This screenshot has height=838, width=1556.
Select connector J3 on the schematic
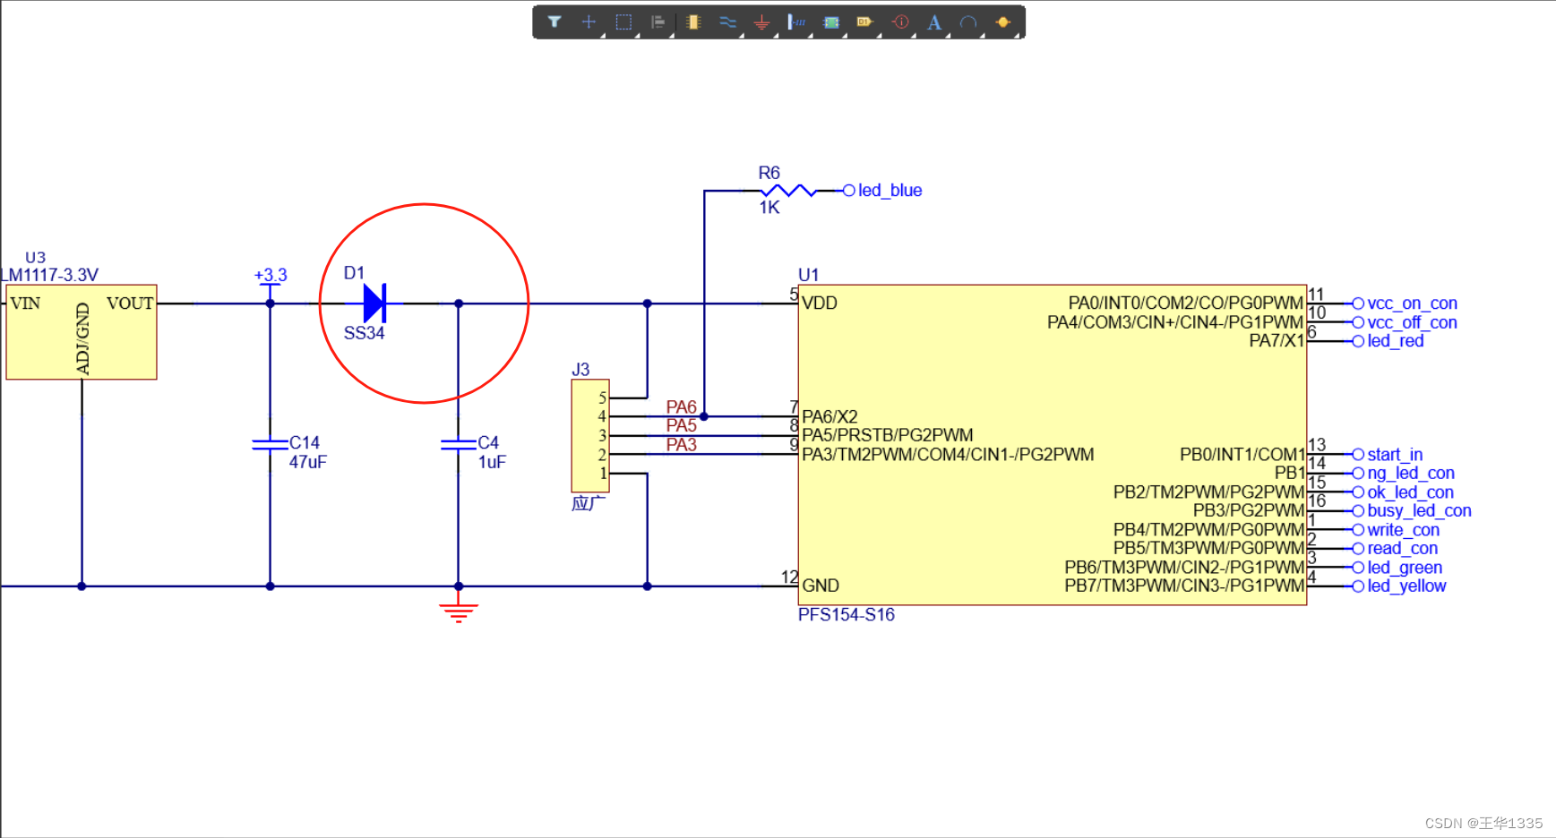pos(589,433)
